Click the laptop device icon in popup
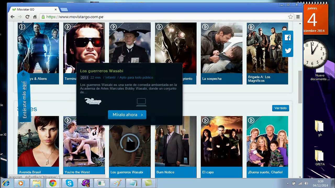Viewport: 335px width, 188px height. tap(141, 102)
